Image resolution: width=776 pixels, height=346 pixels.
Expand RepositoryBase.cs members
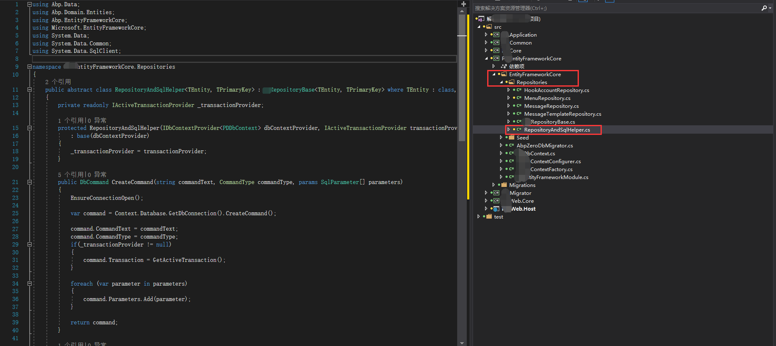pyautogui.click(x=508, y=122)
